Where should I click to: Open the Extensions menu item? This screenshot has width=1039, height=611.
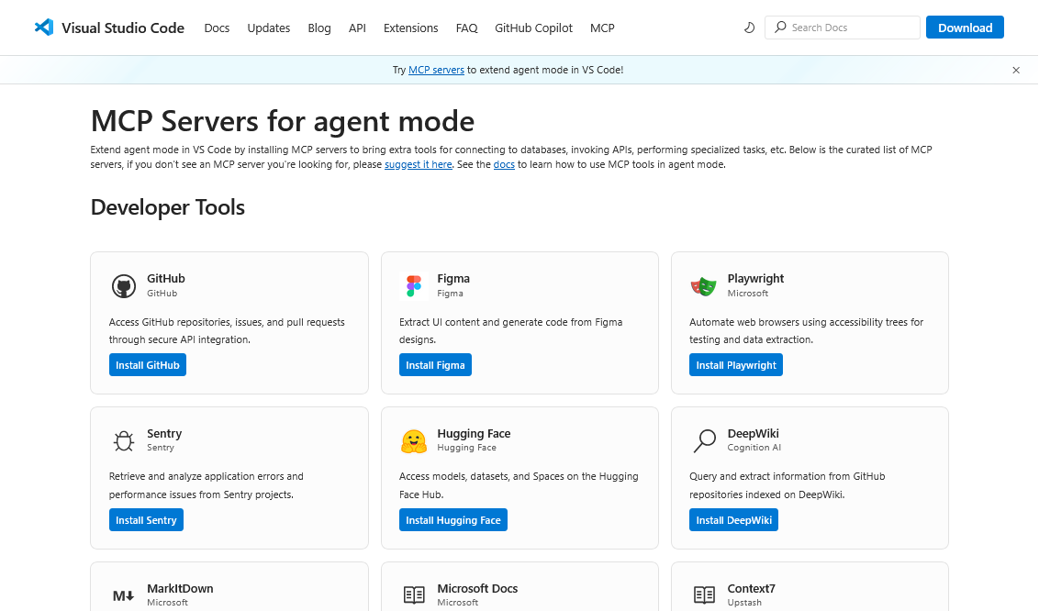(x=410, y=28)
